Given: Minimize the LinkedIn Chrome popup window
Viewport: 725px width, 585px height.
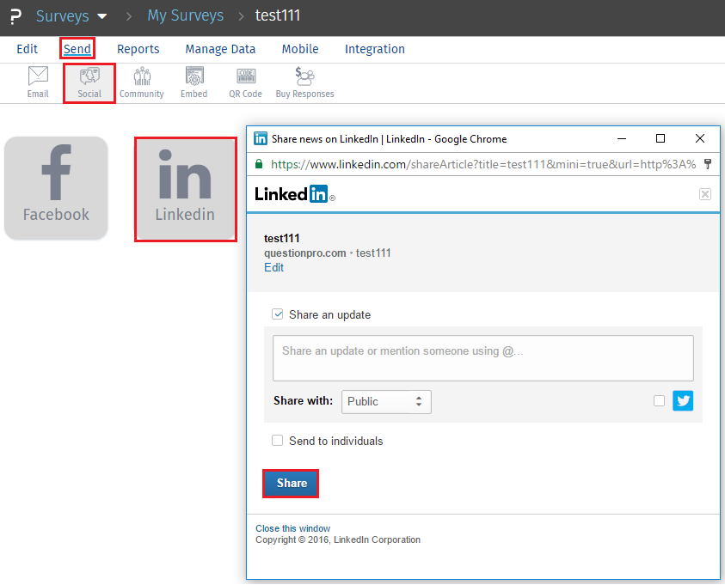Looking at the screenshot, I should (622, 139).
